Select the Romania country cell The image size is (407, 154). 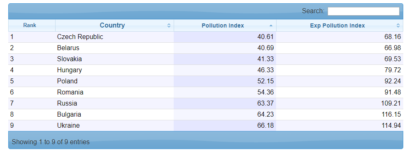114,92
